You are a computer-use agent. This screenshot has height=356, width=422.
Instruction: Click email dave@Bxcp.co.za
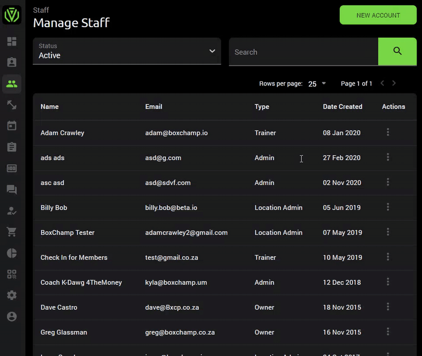pyautogui.click(x=172, y=308)
